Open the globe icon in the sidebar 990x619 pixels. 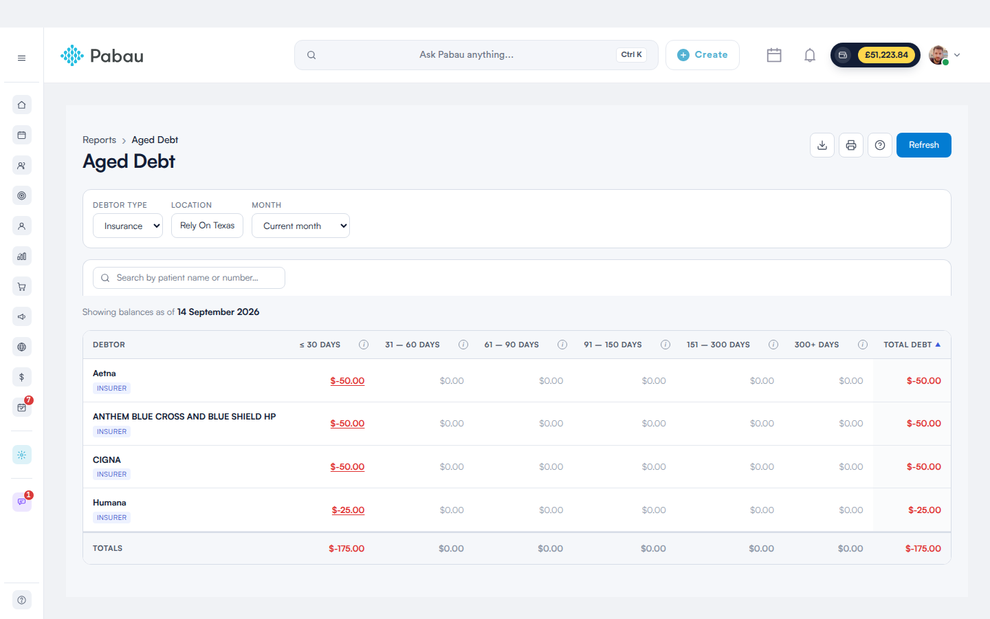tap(22, 347)
